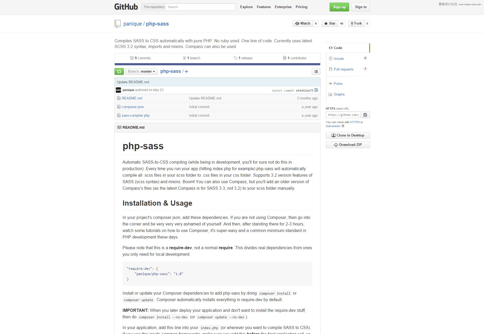Open the 1 contributor link

[295, 58]
